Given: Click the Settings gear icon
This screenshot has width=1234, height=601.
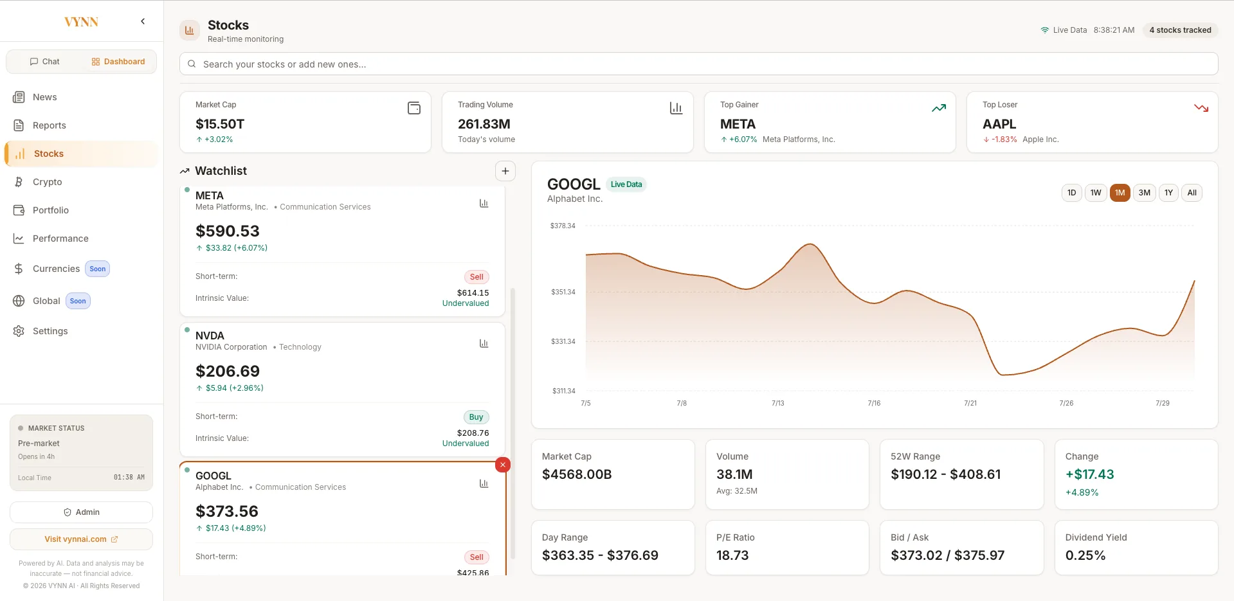Looking at the screenshot, I should tap(19, 331).
